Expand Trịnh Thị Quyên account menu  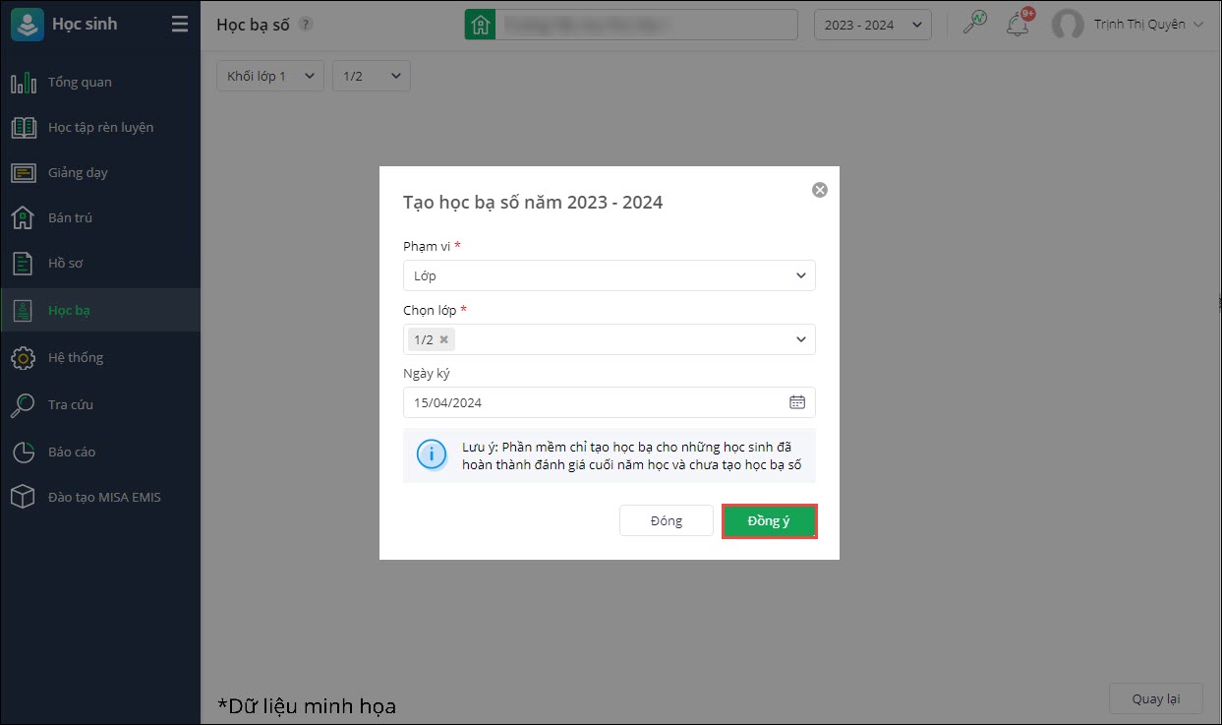click(1148, 25)
